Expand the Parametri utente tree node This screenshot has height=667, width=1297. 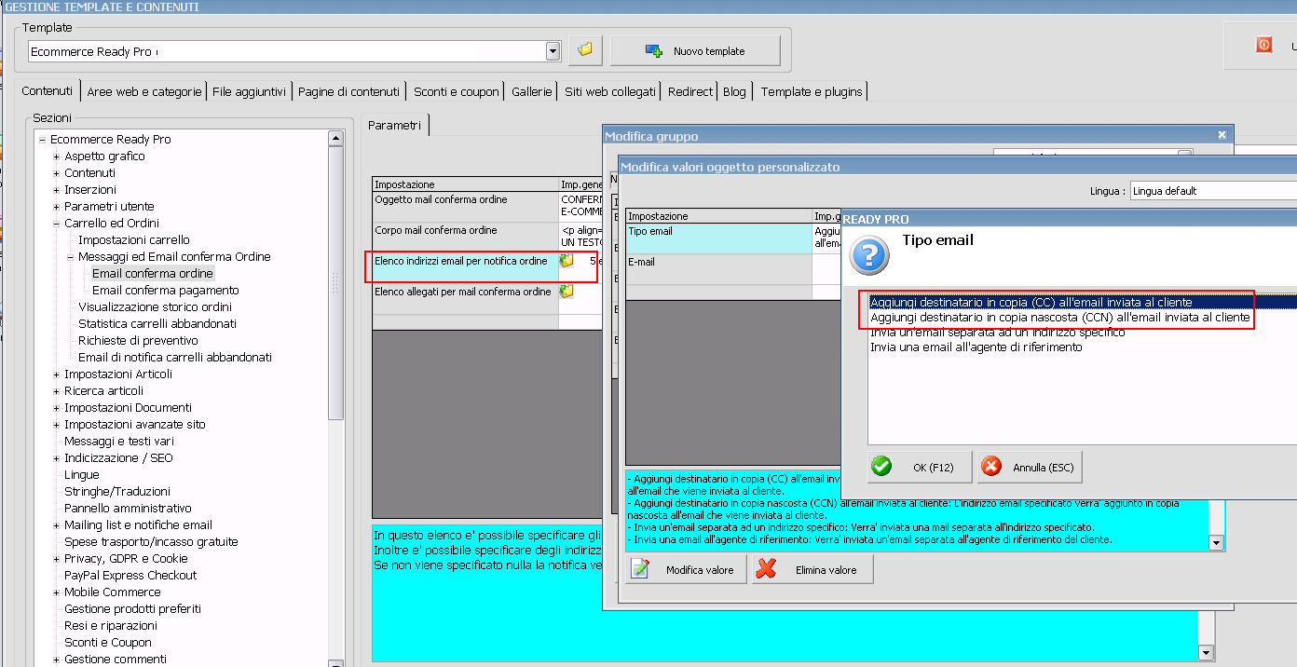[57, 207]
